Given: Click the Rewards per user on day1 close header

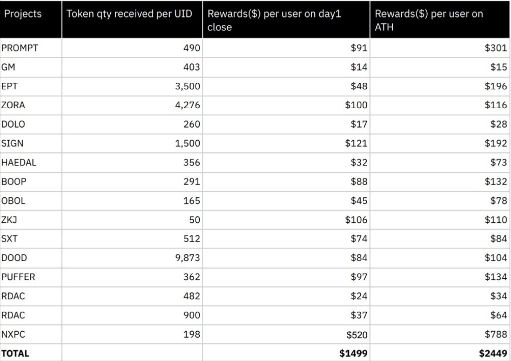Looking at the screenshot, I should (274, 20).
